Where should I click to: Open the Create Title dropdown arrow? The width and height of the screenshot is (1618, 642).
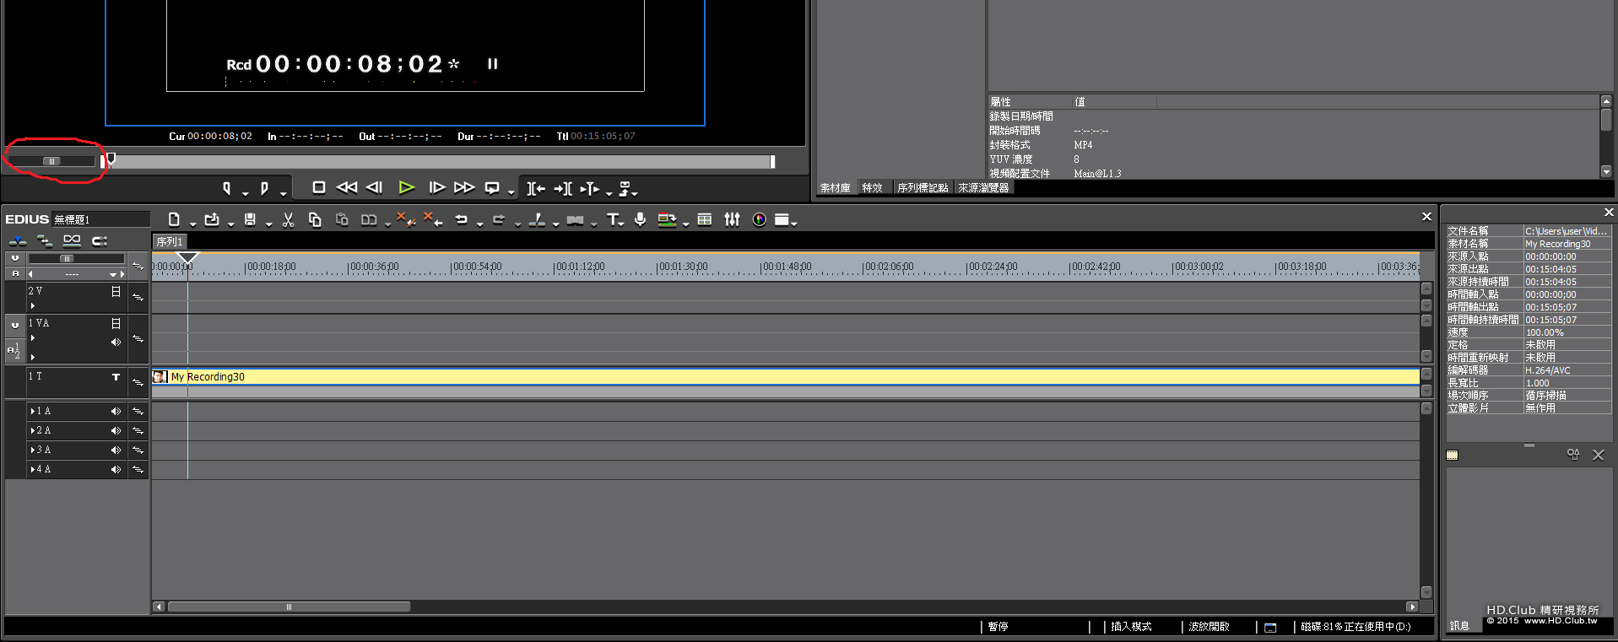coord(620,224)
